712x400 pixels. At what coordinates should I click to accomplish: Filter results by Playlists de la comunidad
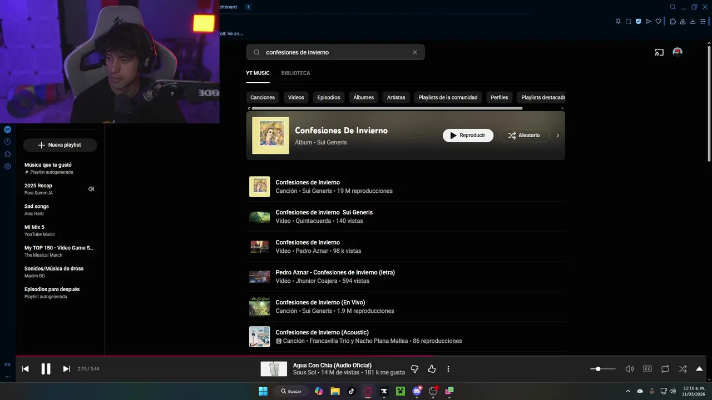(x=448, y=97)
